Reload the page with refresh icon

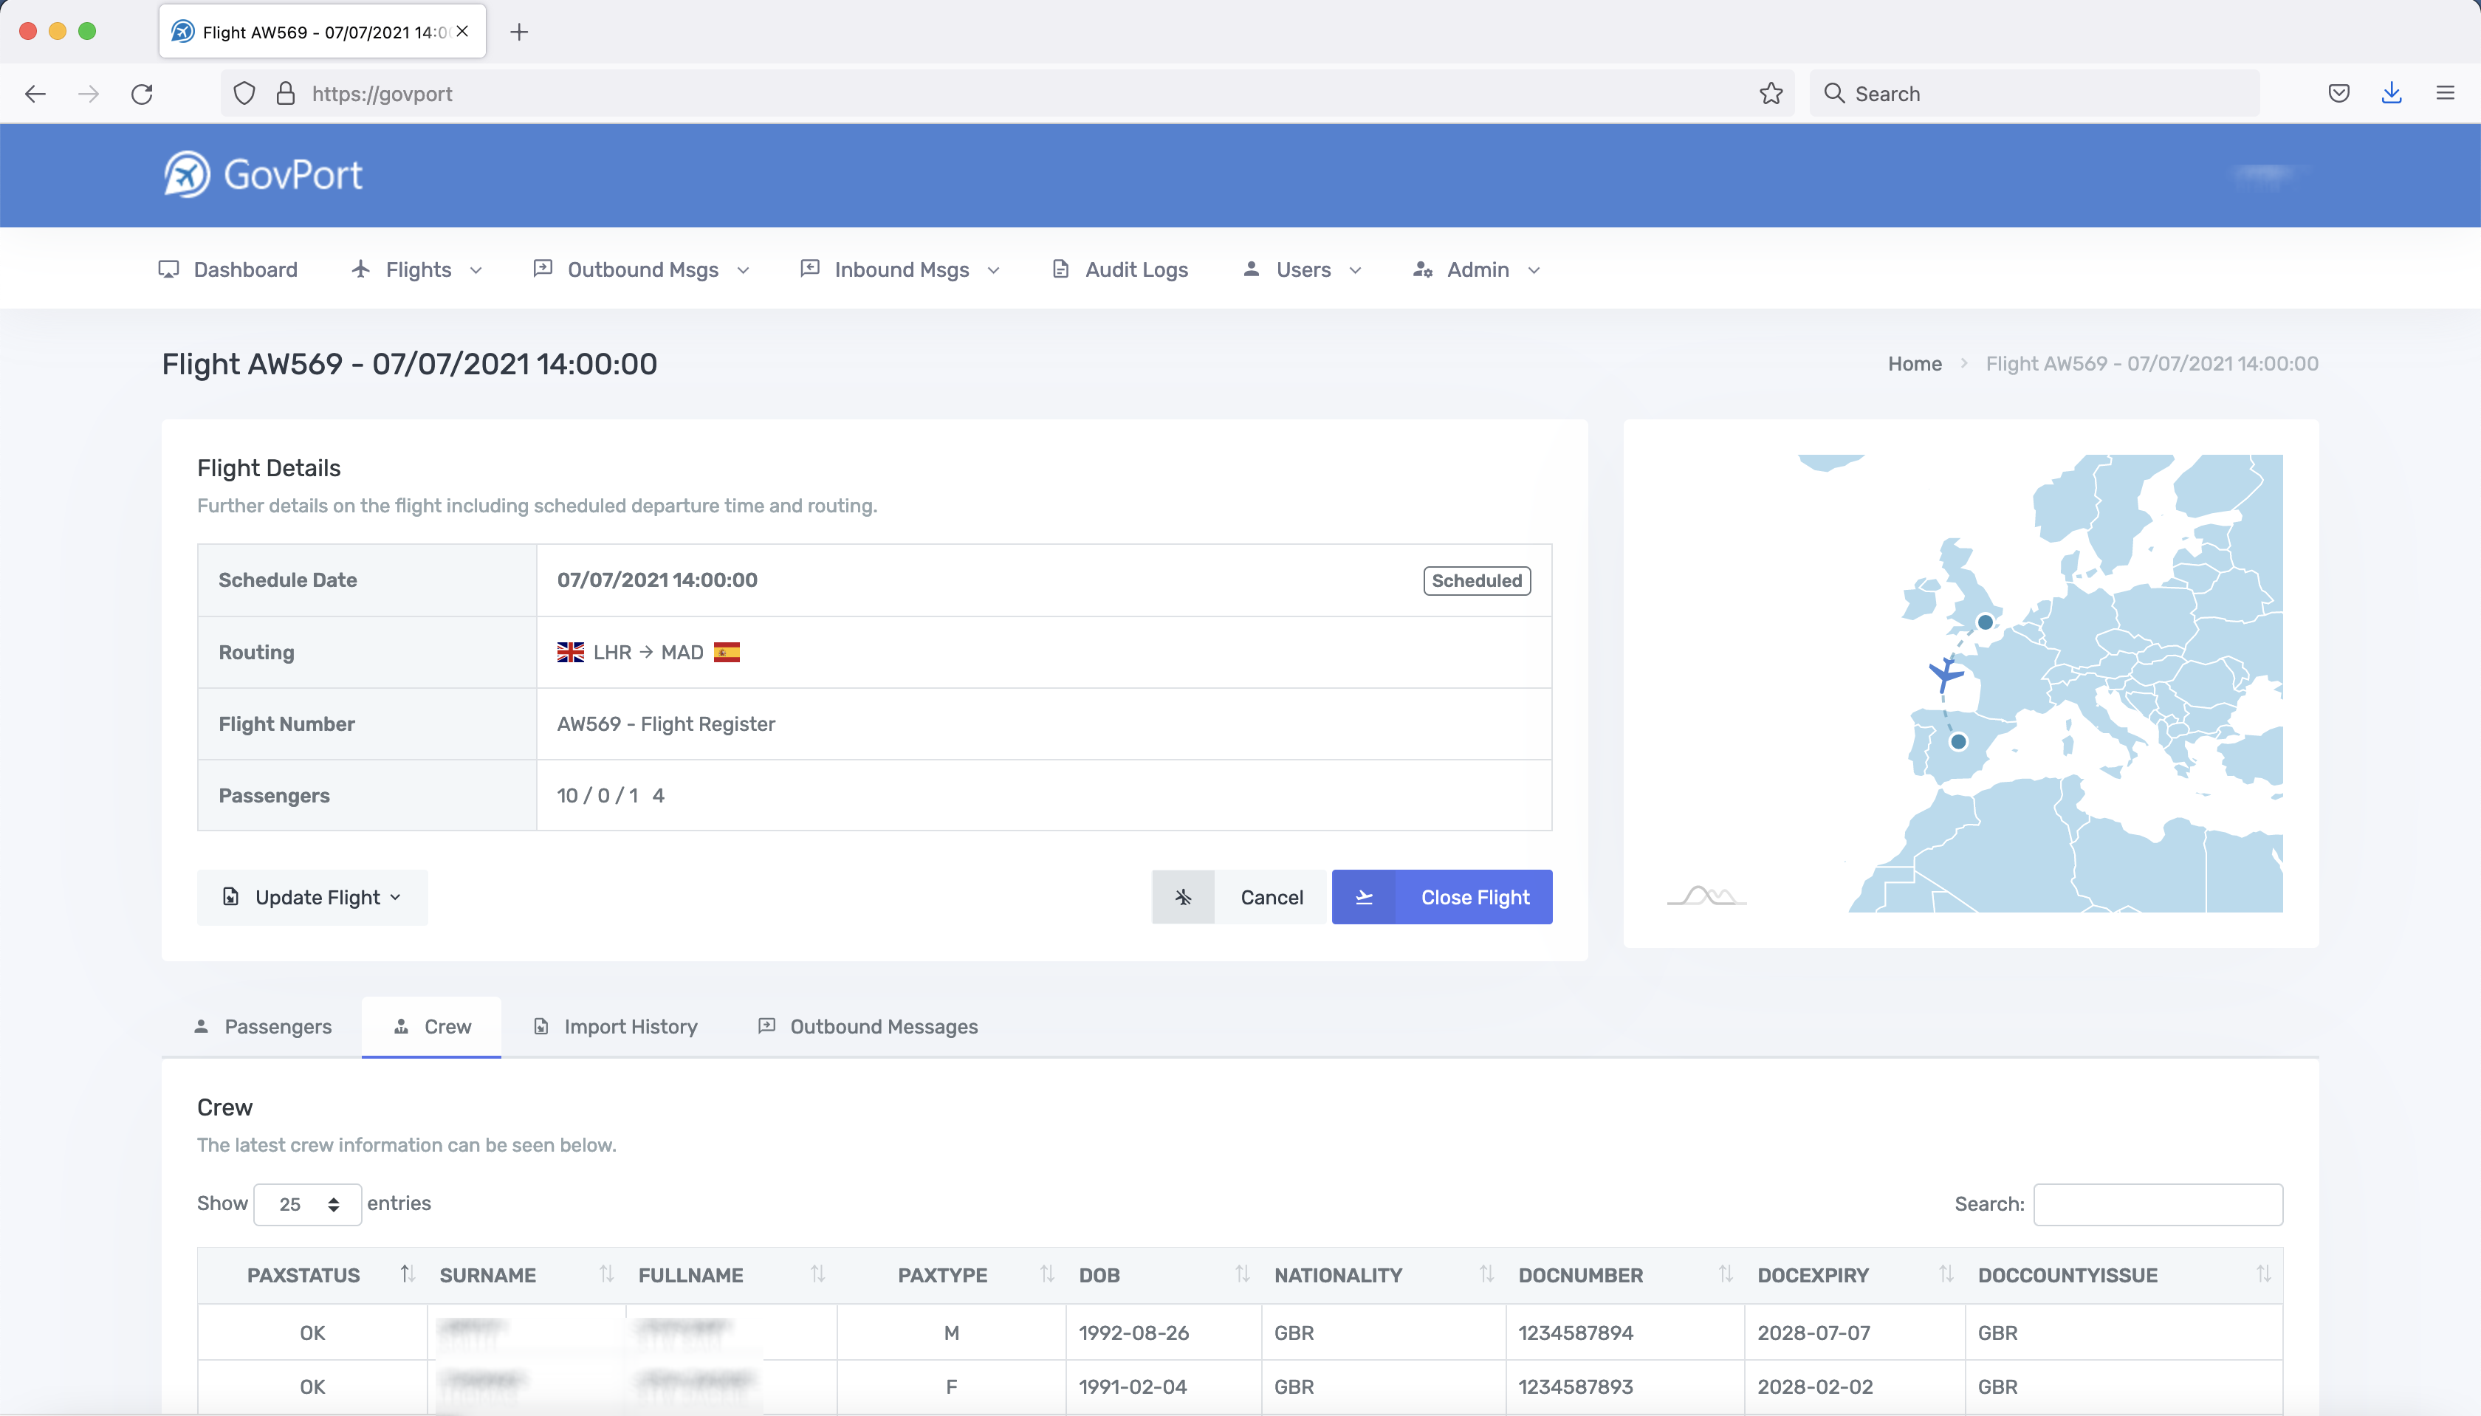click(x=142, y=93)
